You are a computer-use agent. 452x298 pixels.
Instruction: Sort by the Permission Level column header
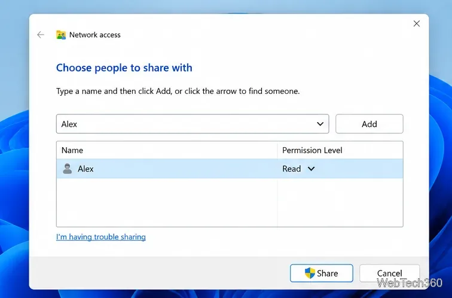pos(340,150)
